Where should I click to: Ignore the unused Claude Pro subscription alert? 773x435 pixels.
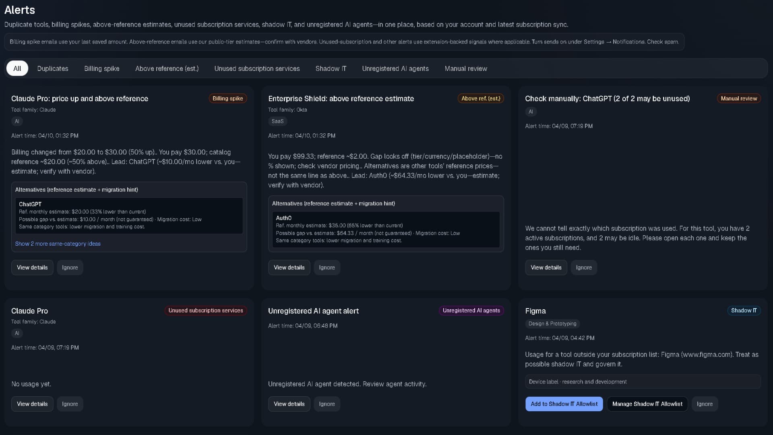point(70,404)
